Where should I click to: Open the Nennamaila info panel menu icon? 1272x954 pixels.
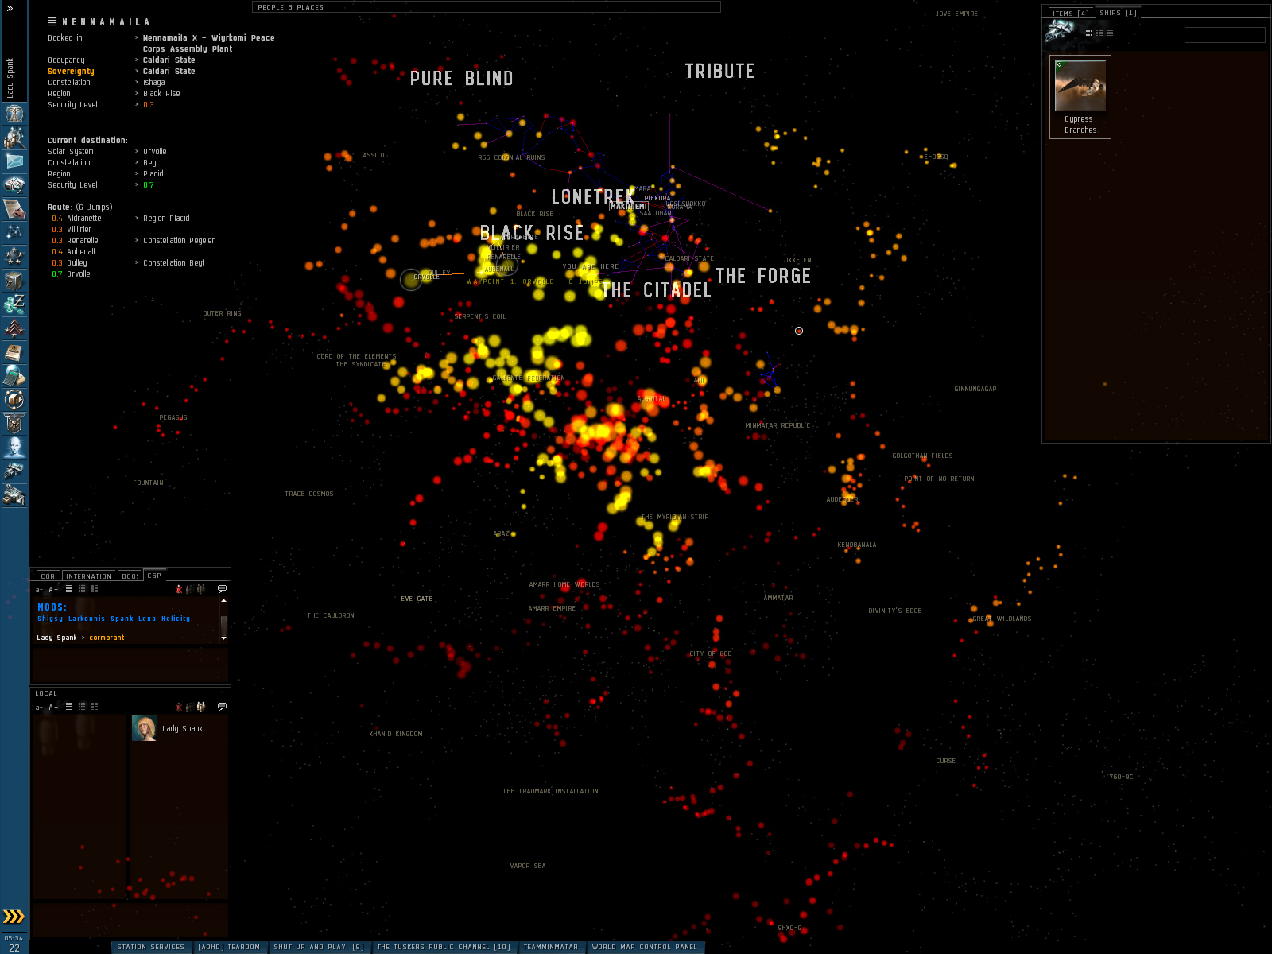coord(52,21)
